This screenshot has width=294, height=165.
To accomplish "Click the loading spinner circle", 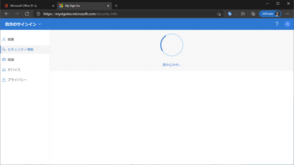I will 172,45.
